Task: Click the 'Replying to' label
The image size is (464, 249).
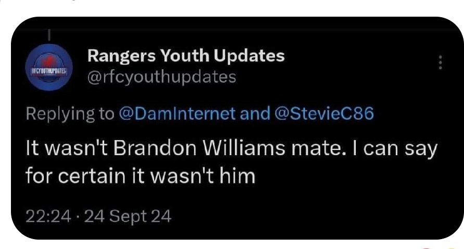Action: (x=70, y=114)
